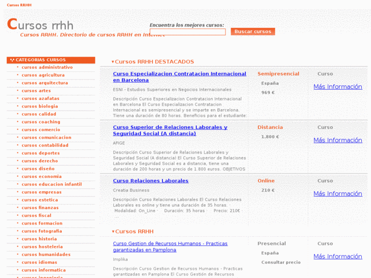Click the Creatia Business provider name

tap(131, 190)
